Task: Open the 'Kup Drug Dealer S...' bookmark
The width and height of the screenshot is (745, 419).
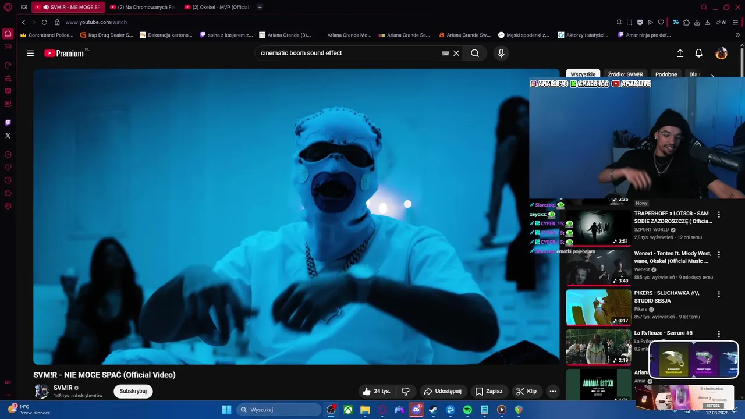Action: (107, 35)
